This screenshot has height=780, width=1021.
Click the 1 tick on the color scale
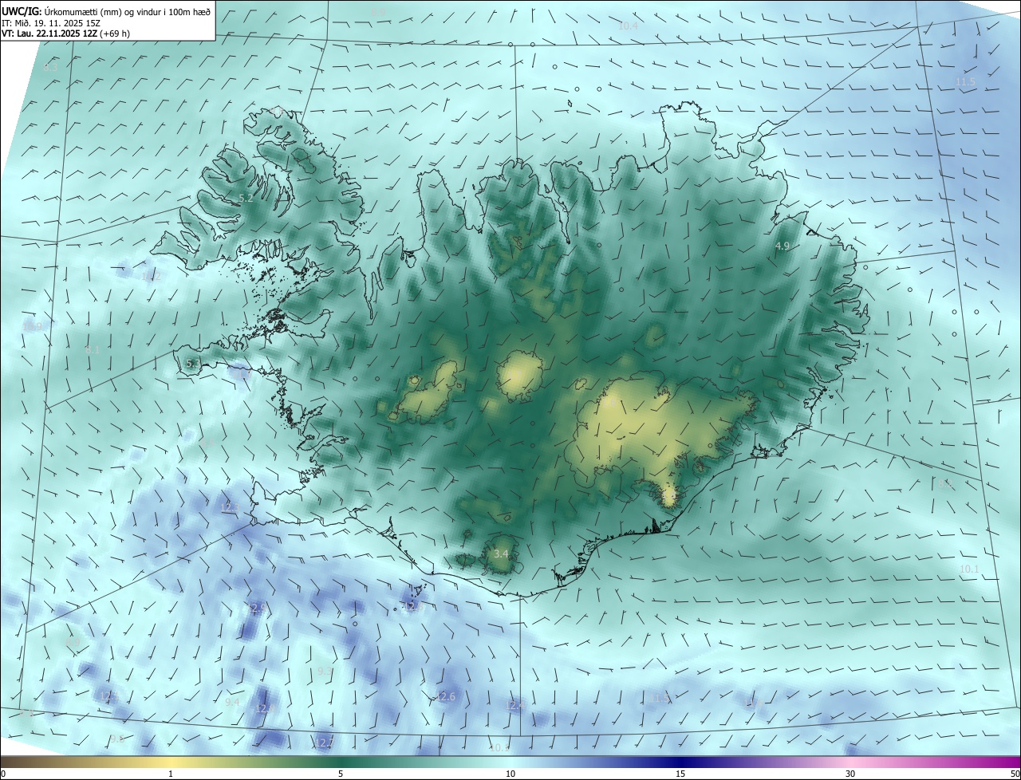tap(171, 774)
